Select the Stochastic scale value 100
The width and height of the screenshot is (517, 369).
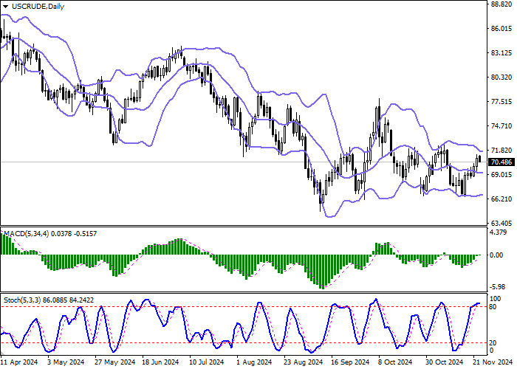pyautogui.click(x=496, y=299)
